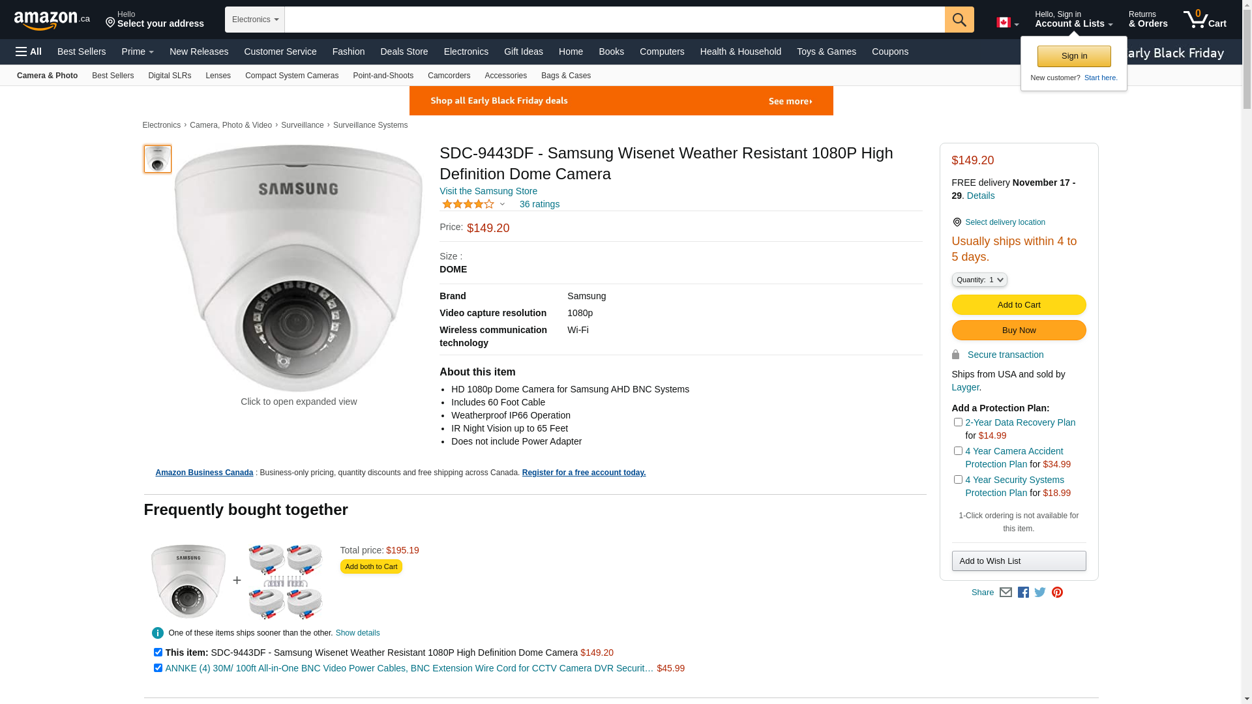This screenshot has width=1252, height=704.
Task: Enable 4 Year Camera Accident Protection Plan
Action: (958, 451)
